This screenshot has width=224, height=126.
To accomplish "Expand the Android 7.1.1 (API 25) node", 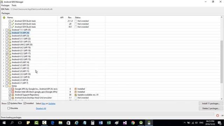I will tap(3, 30).
